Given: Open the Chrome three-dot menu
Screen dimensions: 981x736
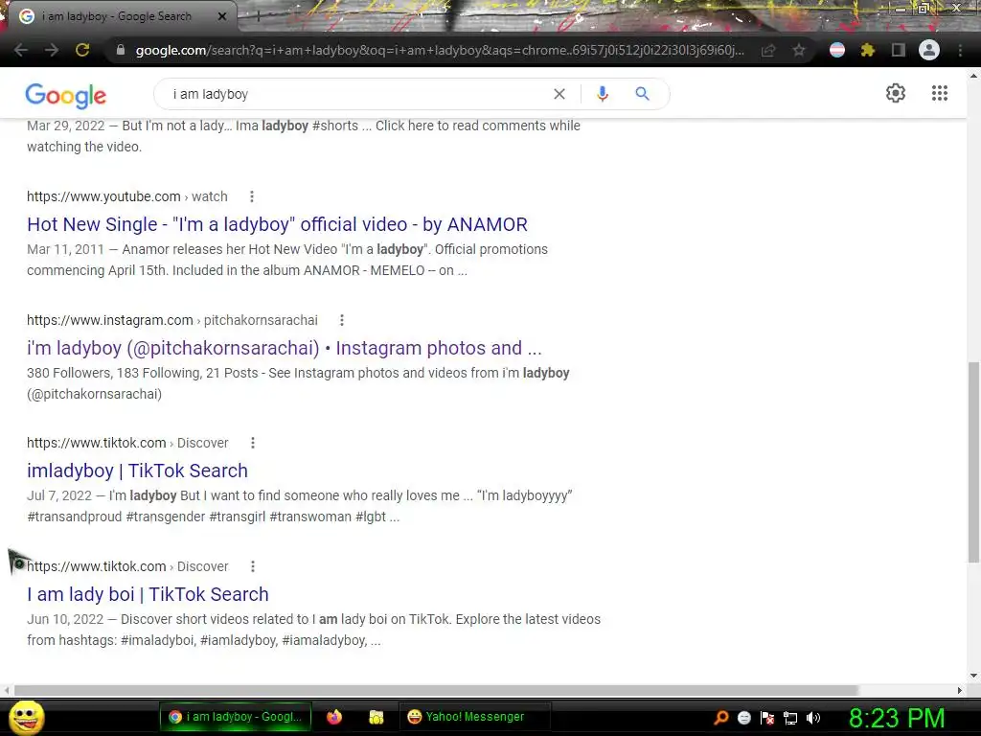Looking at the screenshot, I should click(960, 50).
